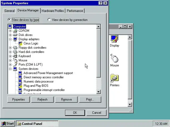Screen dimensions: 170x127
Task: Click Direct memory access controller icon
Action: tap(20, 77)
